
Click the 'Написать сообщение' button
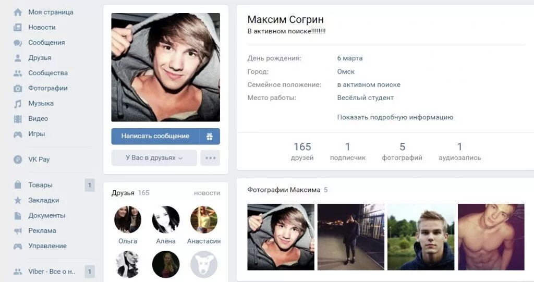(x=155, y=136)
